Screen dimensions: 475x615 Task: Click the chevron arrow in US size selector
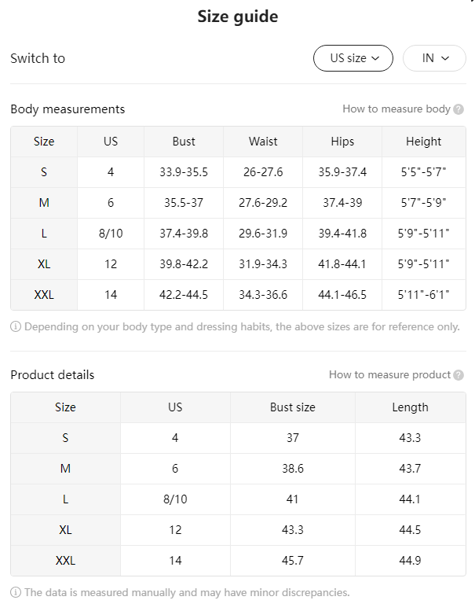tap(375, 58)
